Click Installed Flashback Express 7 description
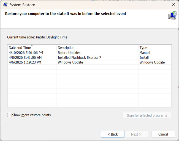 coord(80,57)
